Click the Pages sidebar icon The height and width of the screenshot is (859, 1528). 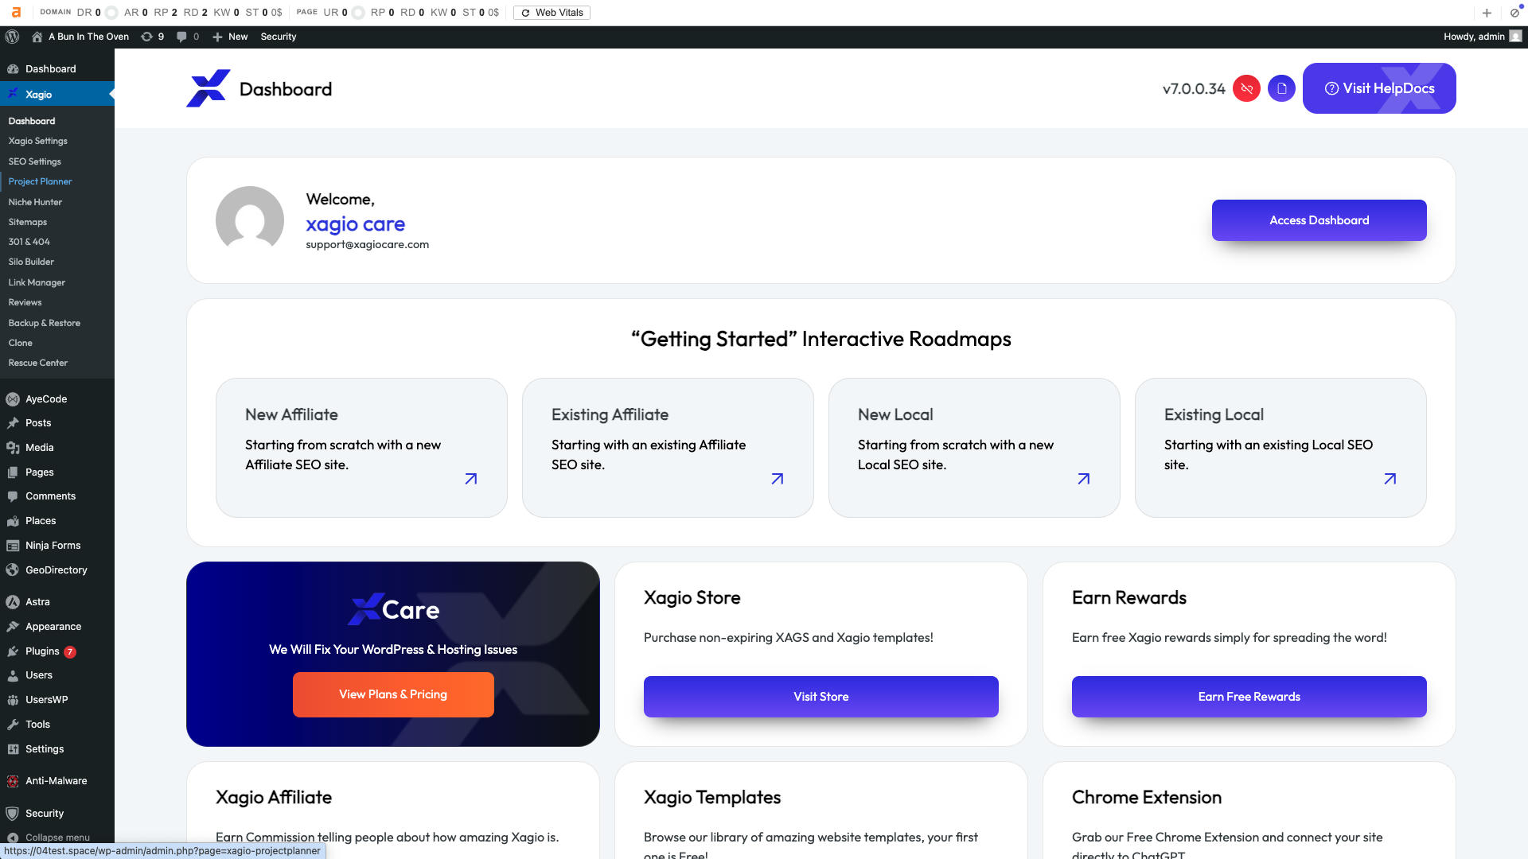[x=13, y=472]
